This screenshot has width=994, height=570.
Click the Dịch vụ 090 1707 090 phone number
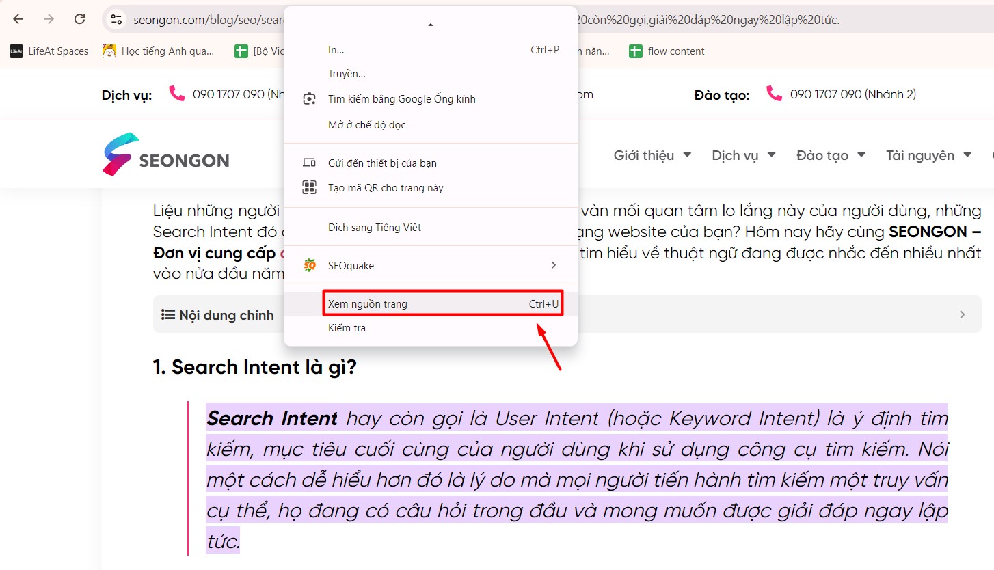[238, 94]
